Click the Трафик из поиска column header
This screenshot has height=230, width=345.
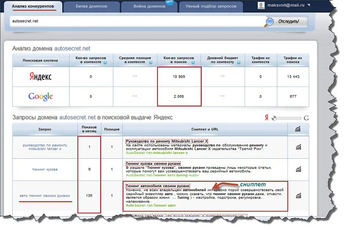293,60
